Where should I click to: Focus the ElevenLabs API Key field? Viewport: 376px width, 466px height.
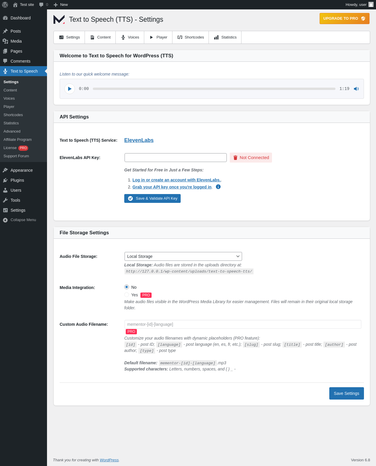click(176, 158)
